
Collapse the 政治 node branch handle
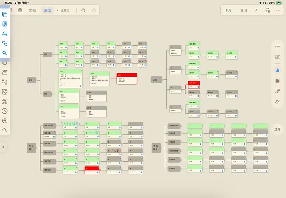pyautogui.click(x=163, y=79)
